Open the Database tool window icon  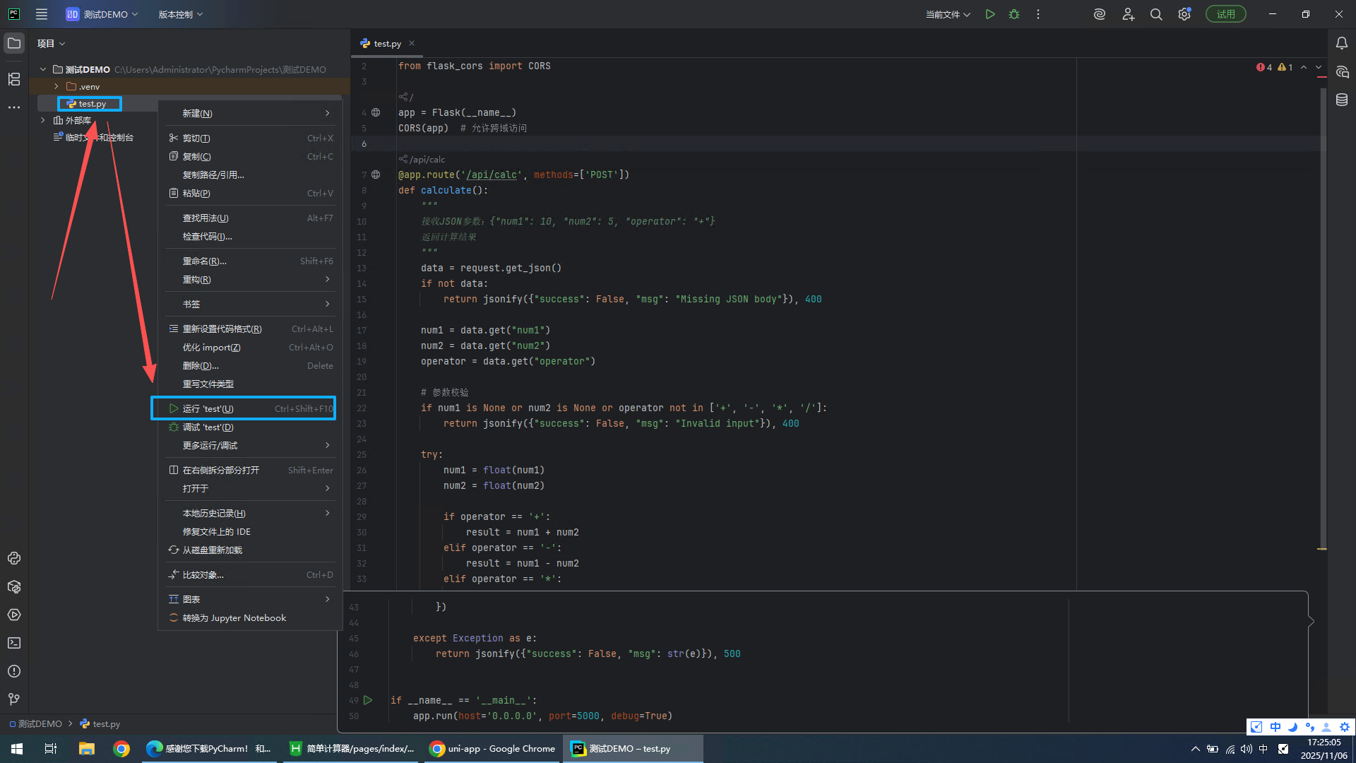tap(1342, 100)
